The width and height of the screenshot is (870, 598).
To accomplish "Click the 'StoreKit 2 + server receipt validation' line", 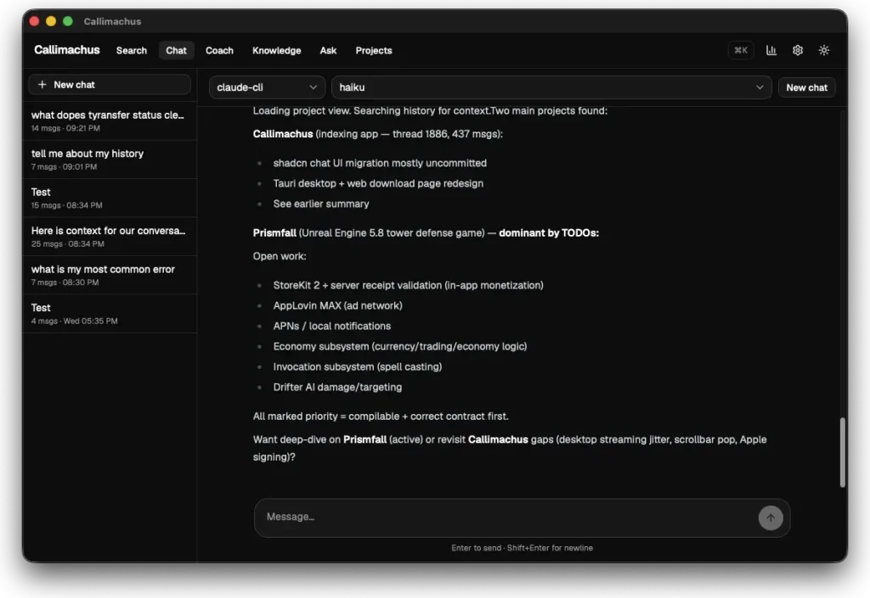I will [x=408, y=285].
